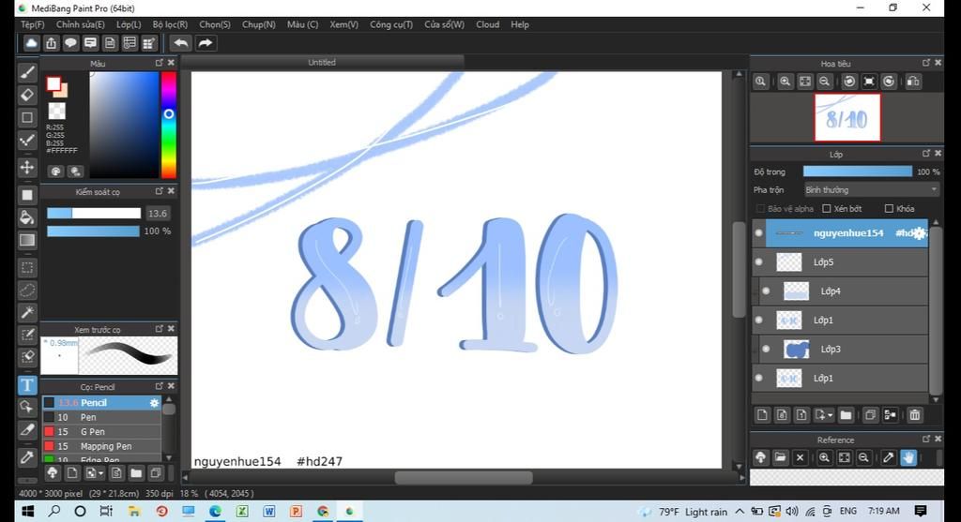
Task: Select the Magic Wand tool
Action: point(27,313)
